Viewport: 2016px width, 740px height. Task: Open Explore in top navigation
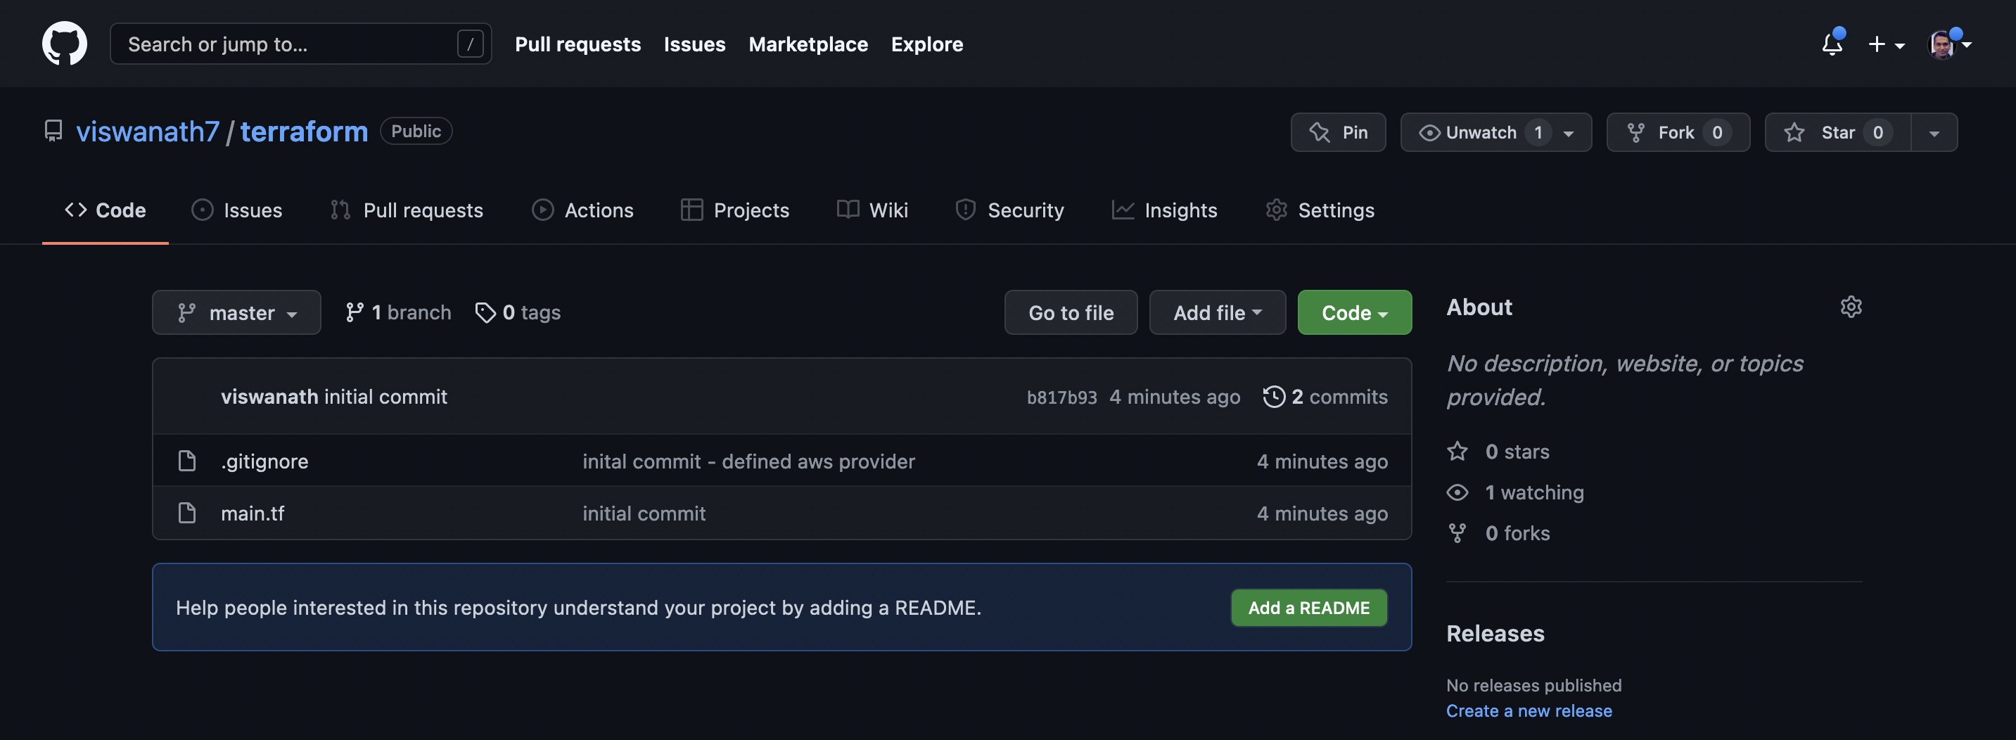tap(926, 44)
